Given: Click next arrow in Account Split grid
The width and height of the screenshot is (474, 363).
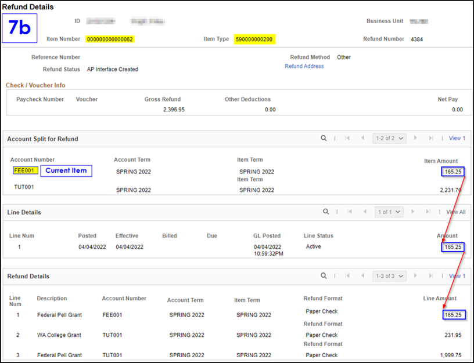Looking at the screenshot, I should point(417,139).
